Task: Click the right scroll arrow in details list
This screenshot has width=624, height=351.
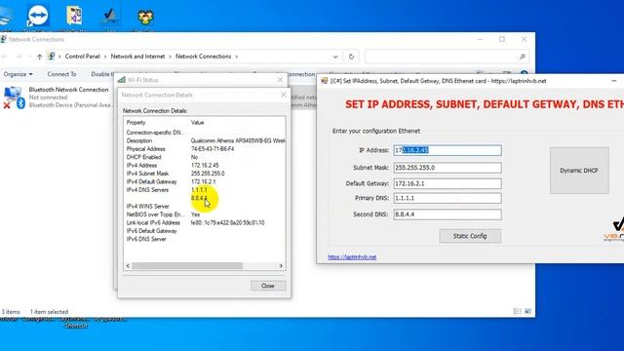Action: [x=281, y=265]
